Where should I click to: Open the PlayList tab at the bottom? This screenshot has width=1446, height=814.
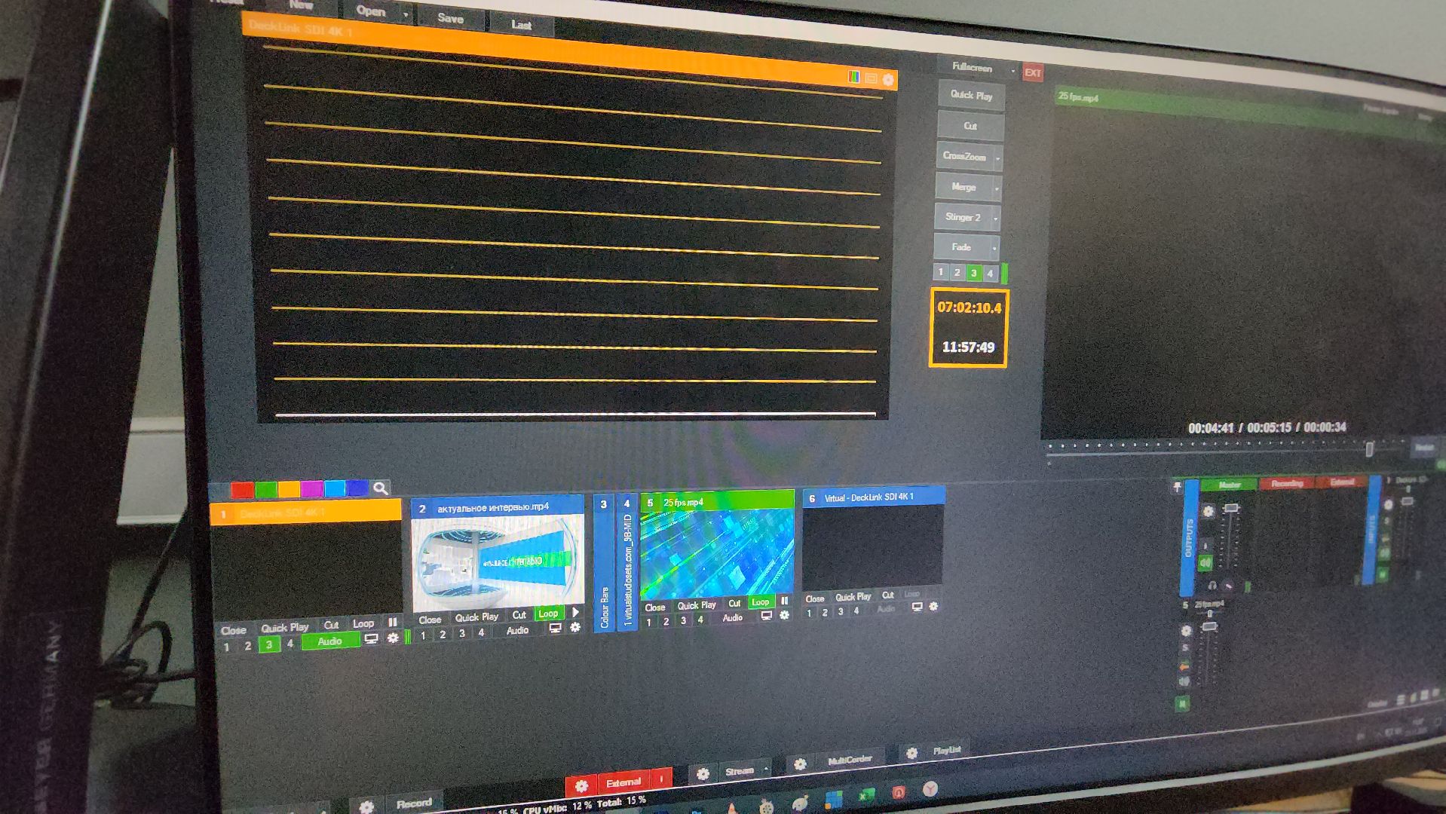point(947,751)
